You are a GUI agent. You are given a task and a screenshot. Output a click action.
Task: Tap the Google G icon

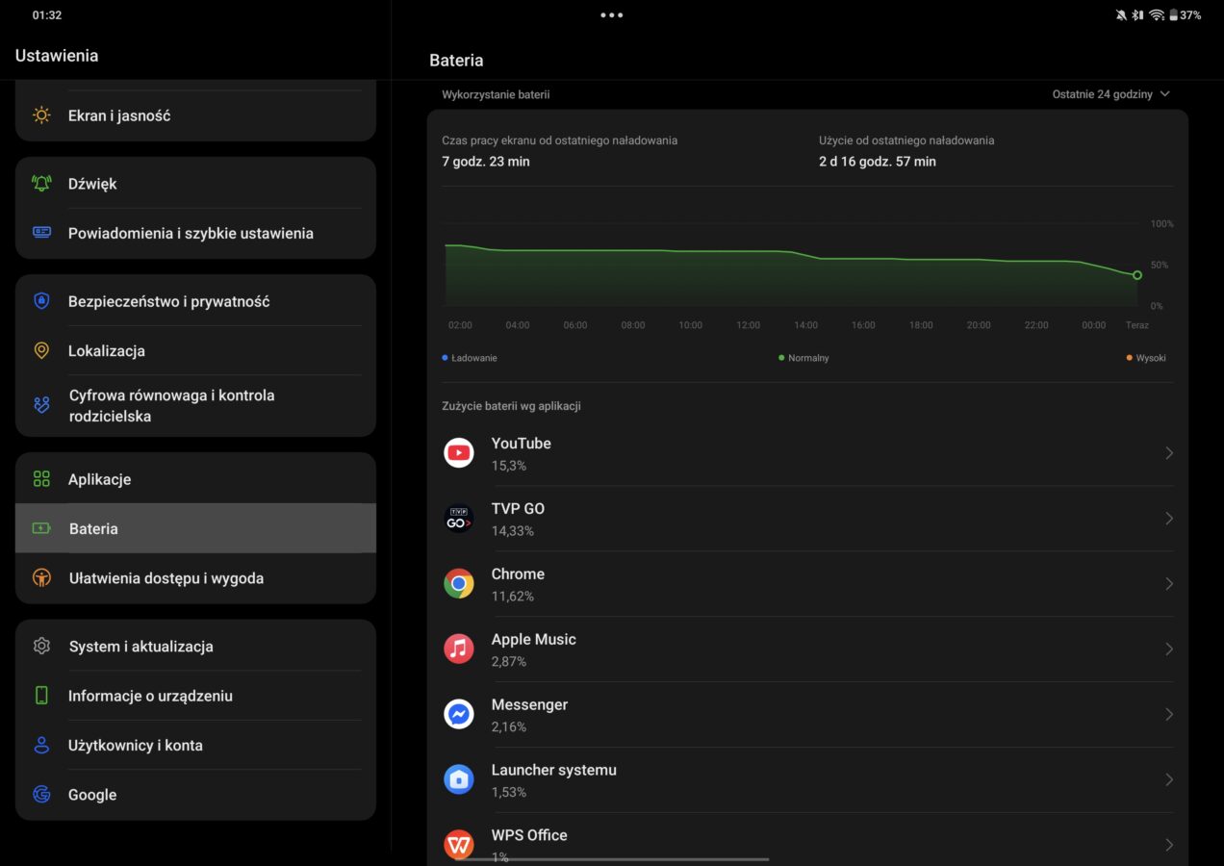point(41,794)
